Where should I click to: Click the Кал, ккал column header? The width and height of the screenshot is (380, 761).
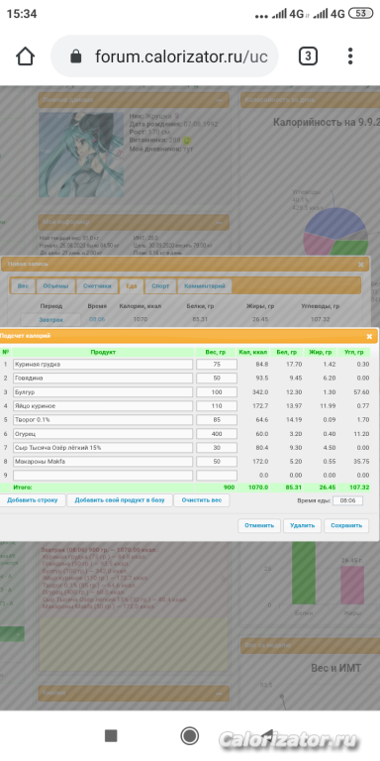(x=253, y=352)
